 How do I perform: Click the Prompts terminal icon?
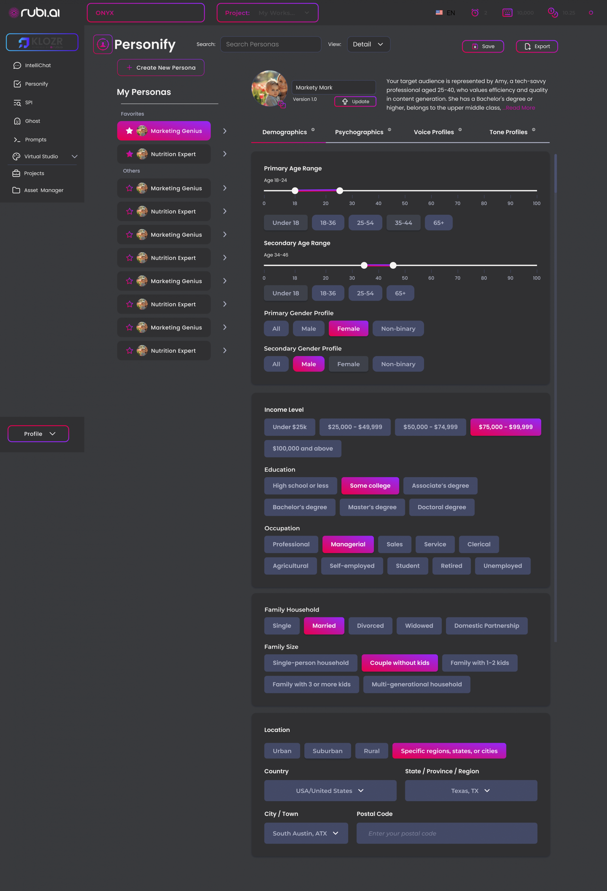17,140
